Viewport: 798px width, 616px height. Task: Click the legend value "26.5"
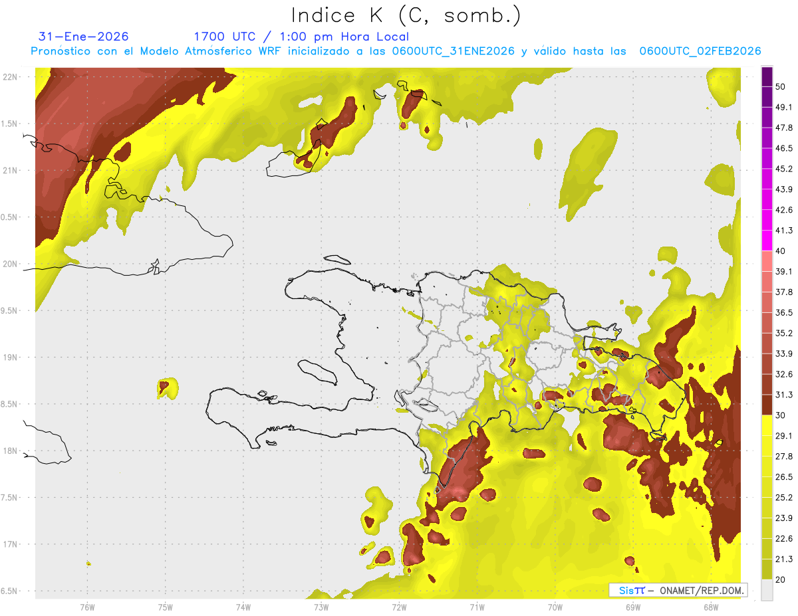pos(784,477)
